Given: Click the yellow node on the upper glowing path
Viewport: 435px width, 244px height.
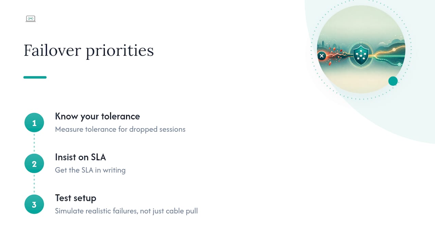Looking at the screenshot, I should pyautogui.click(x=394, y=49).
